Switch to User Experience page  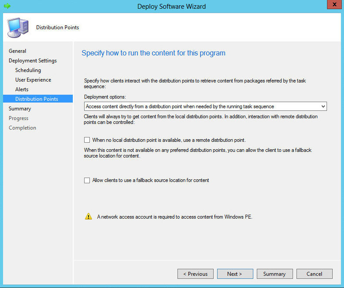click(33, 80)
